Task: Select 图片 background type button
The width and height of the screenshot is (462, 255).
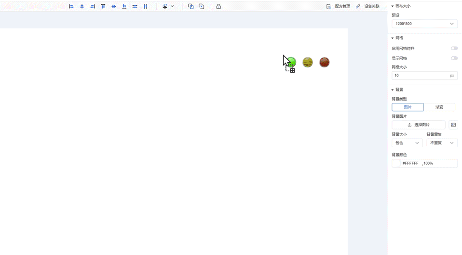Action: point(408,107)
